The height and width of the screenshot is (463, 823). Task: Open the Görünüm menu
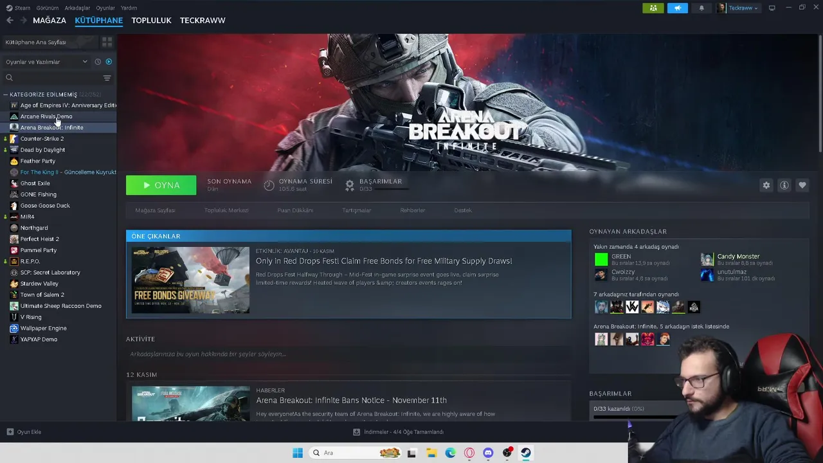pyautogui.click(x=48, y=8)
